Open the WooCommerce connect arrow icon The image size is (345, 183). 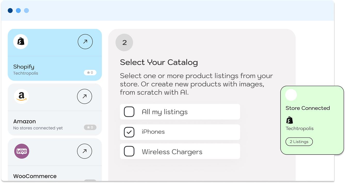84,151
